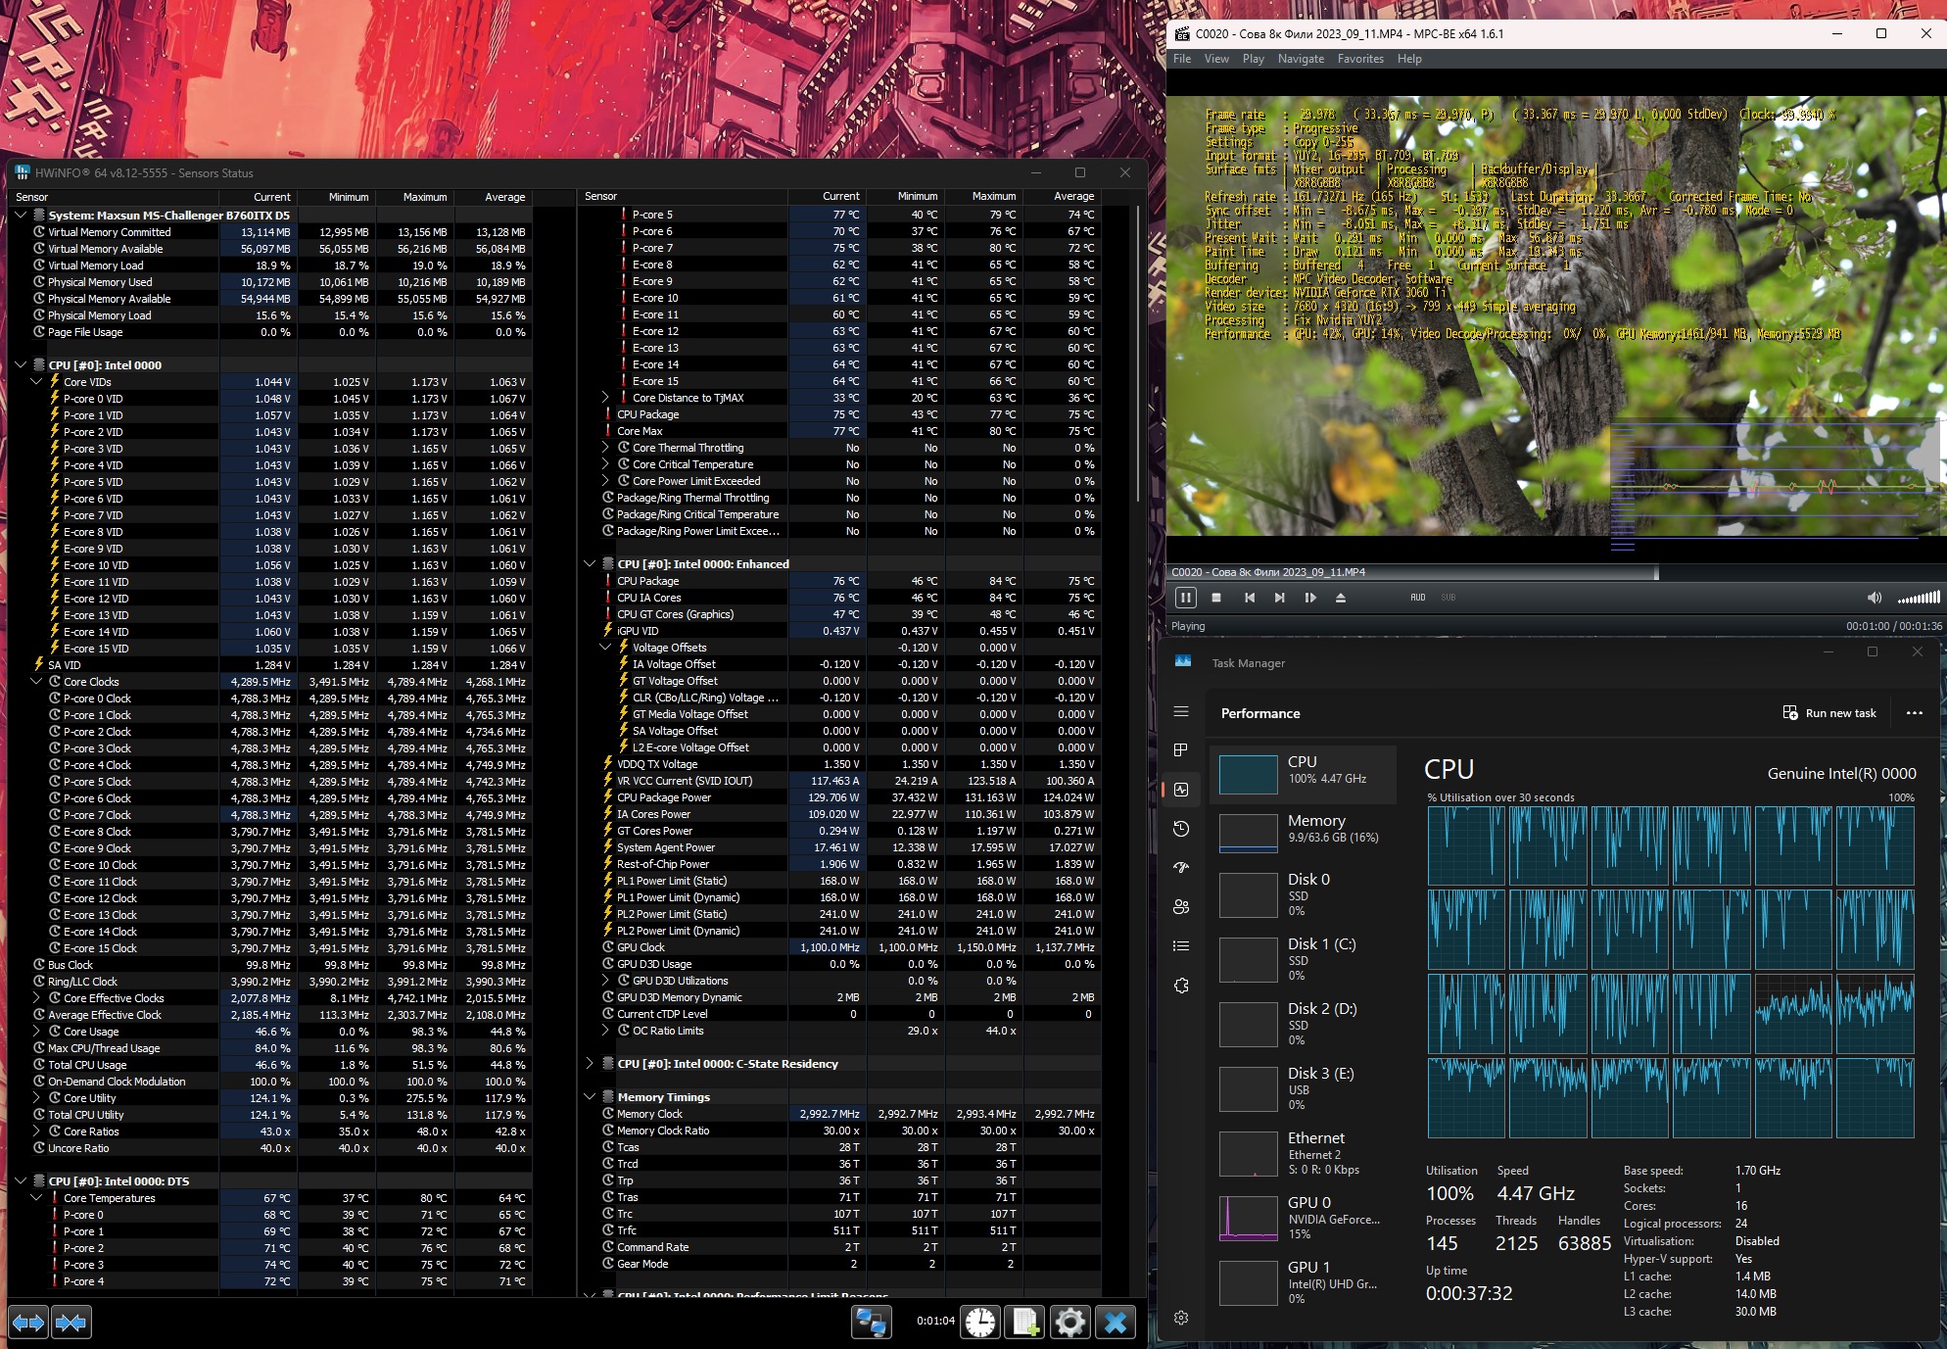The width and height of the screenshot is (1947, 1349).
Task: Mute audio using the speaker icon
Action: point(1874,598)
